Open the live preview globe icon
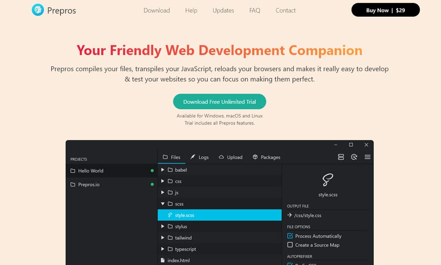 point(354,157)
